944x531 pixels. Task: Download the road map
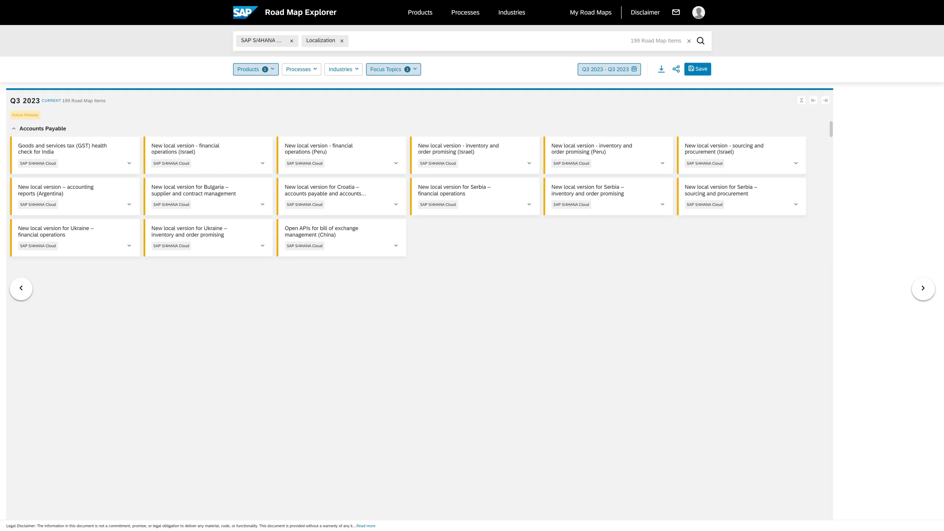tap(661, 69)
